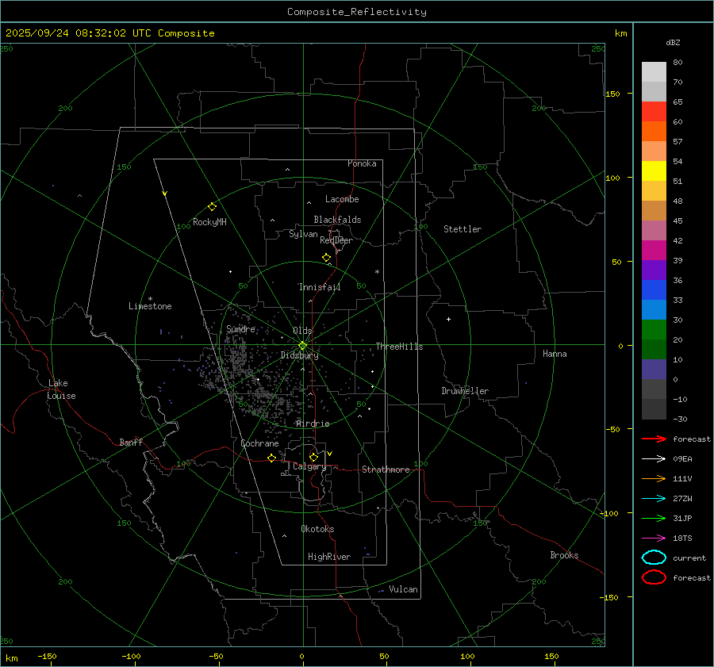Click the yellow diamond marker near RockyMH
Screen dimensions: 714x667
point(212,206)
